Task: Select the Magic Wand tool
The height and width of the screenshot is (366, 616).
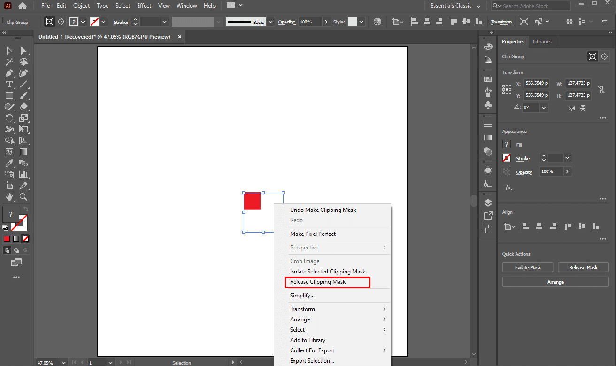Action: 9,62
